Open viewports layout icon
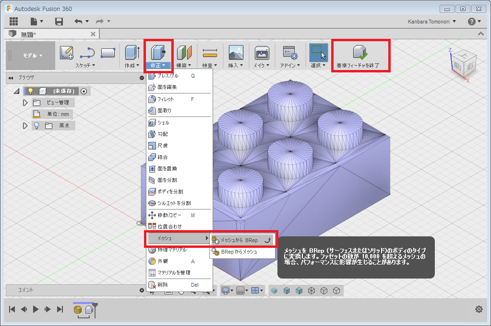This screenshot has height=326, width=491. (255, 291)
